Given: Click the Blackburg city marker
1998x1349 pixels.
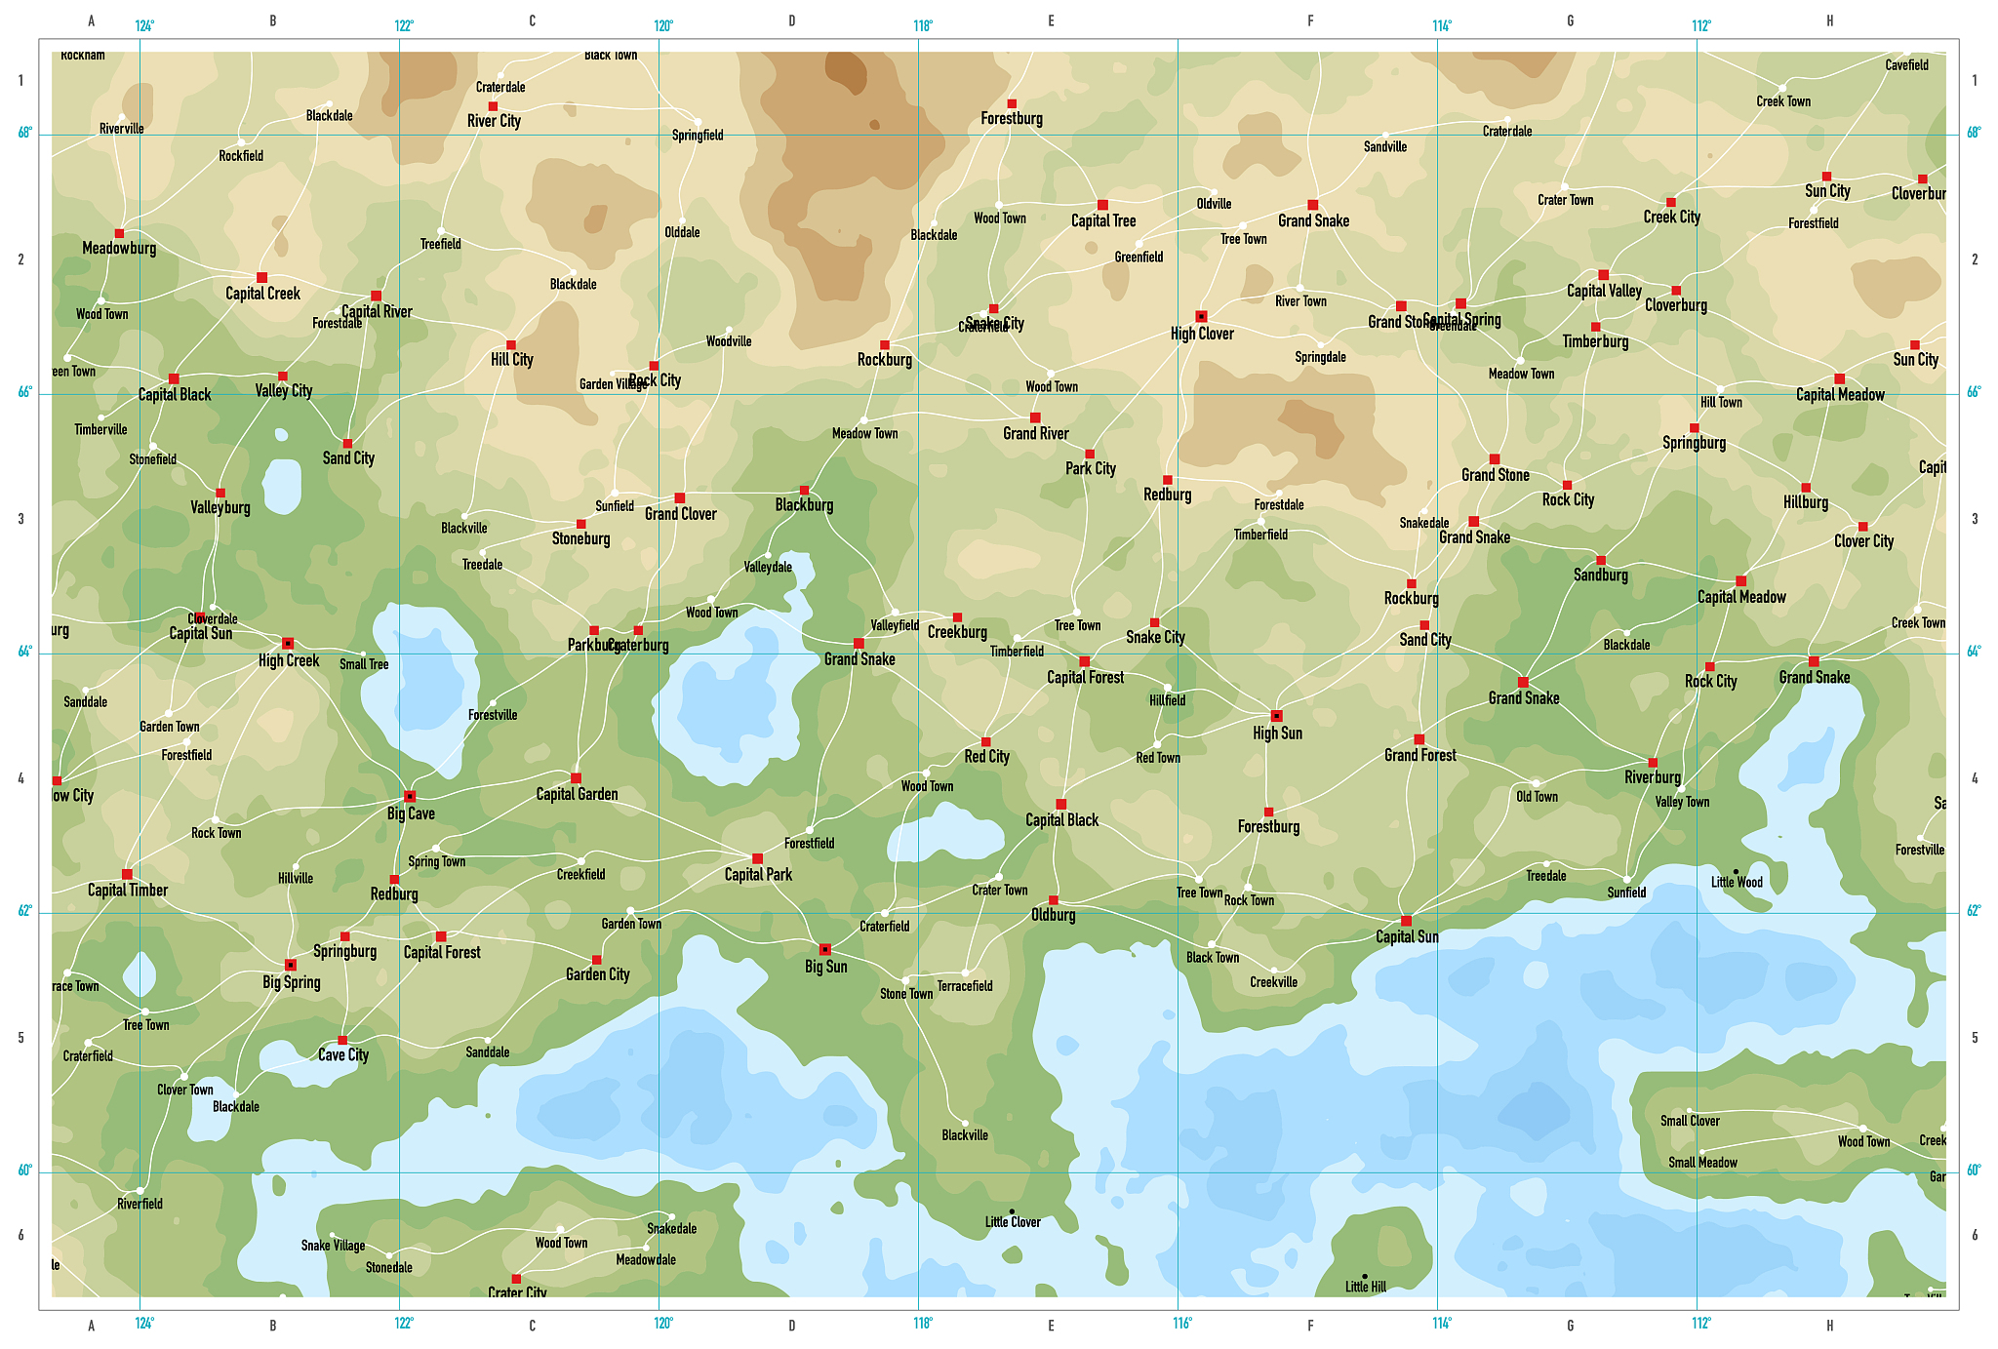Looking at the screenshot, I should click(x=804, y=491).
